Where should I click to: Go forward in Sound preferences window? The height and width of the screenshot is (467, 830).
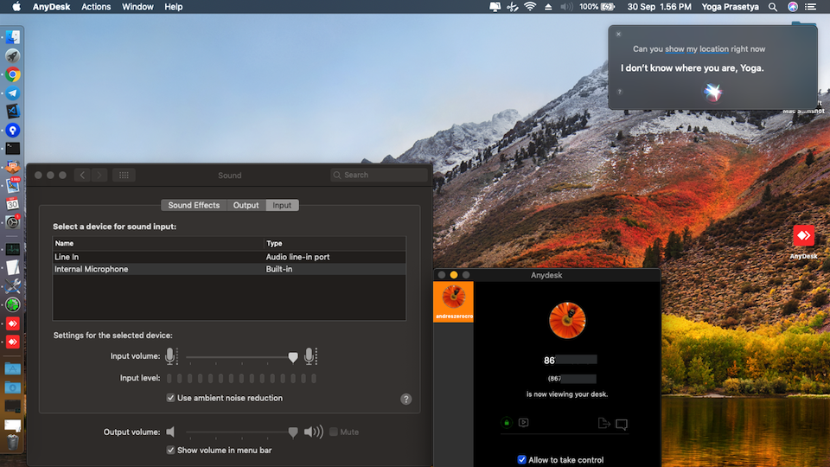(x=99, y=176)
